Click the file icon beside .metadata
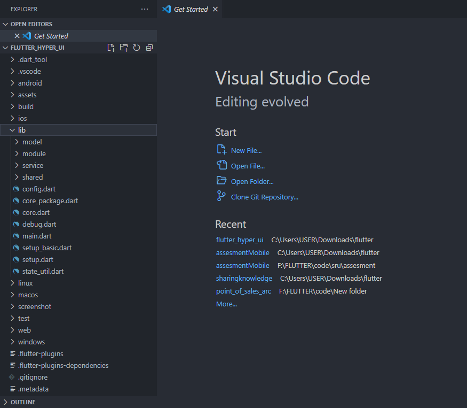This screenshot has height=408, width=467. (x=13, y=389)
